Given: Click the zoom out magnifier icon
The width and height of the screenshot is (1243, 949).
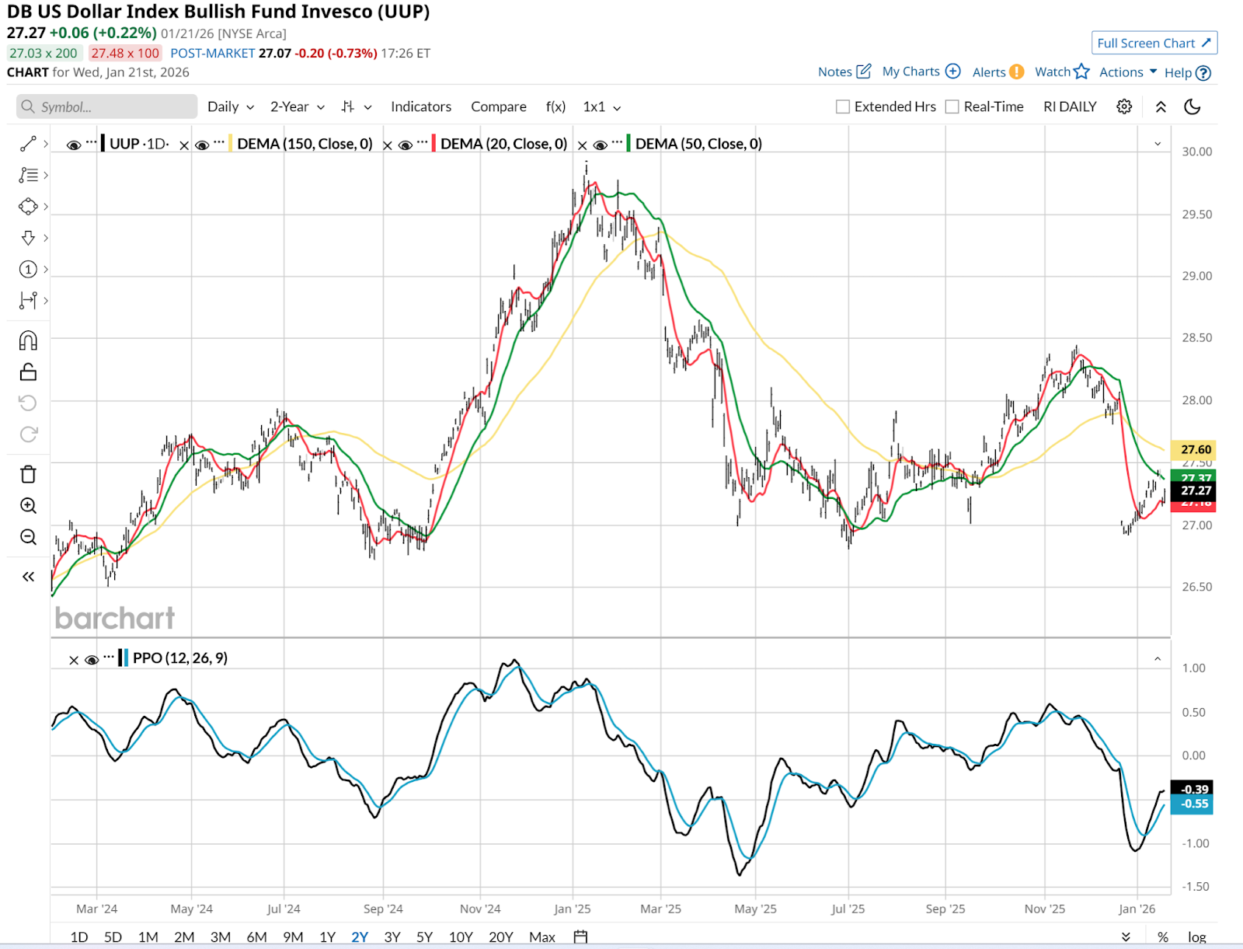Looking at the screenshot, I should 28,537.
